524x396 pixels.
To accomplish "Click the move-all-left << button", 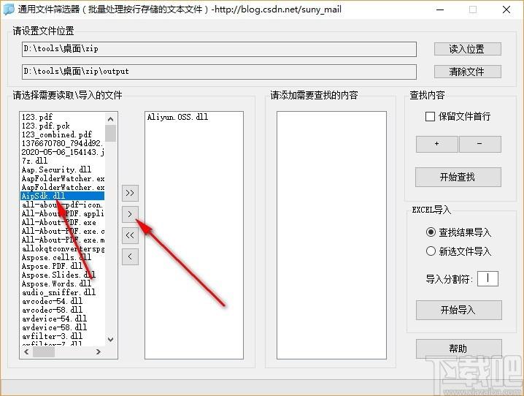I will coord(130,235).
